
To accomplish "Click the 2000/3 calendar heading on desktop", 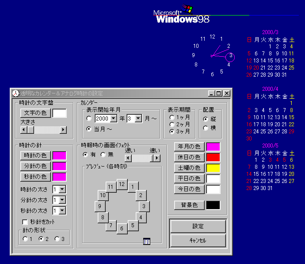I will tap(270, 32).
